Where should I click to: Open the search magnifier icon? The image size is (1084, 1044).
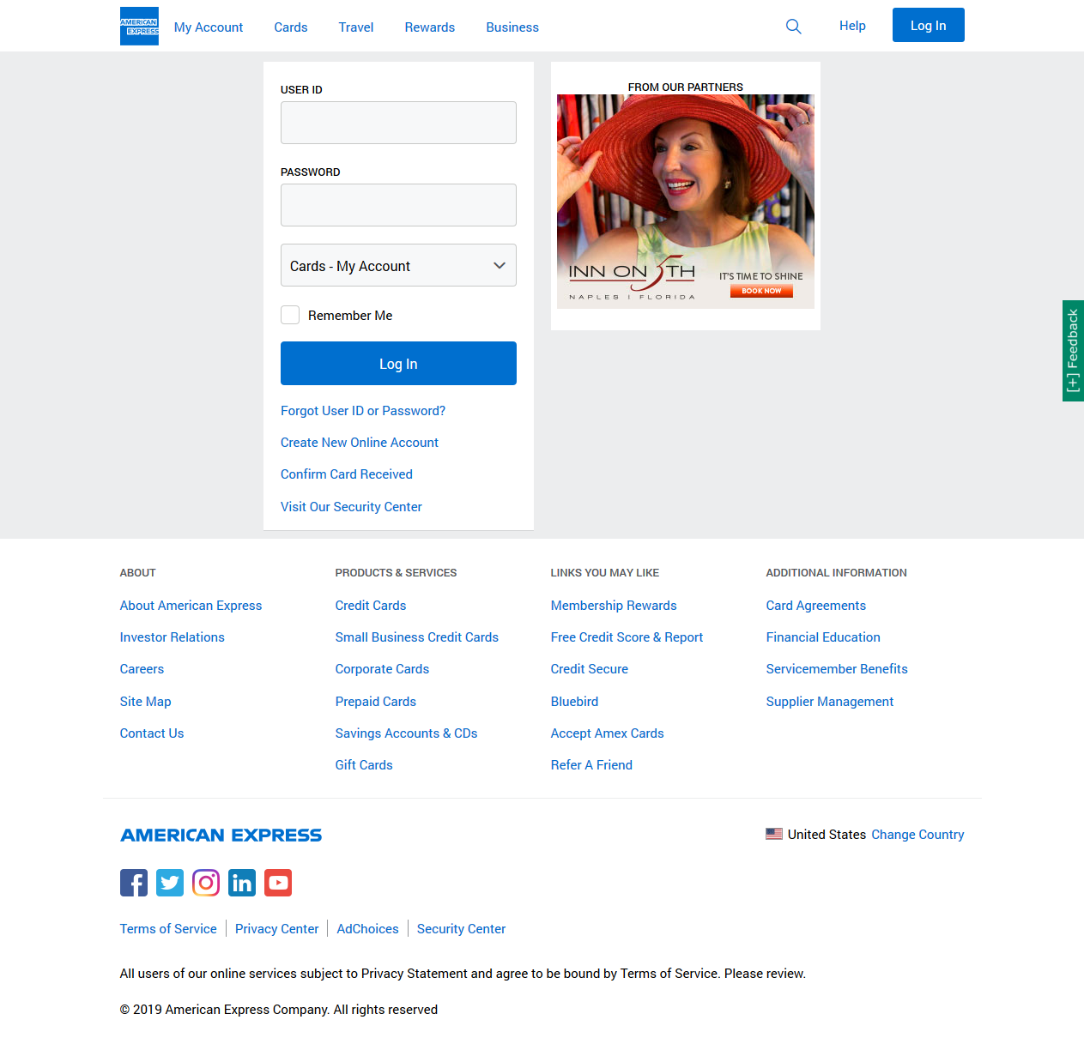click(793, 27)
